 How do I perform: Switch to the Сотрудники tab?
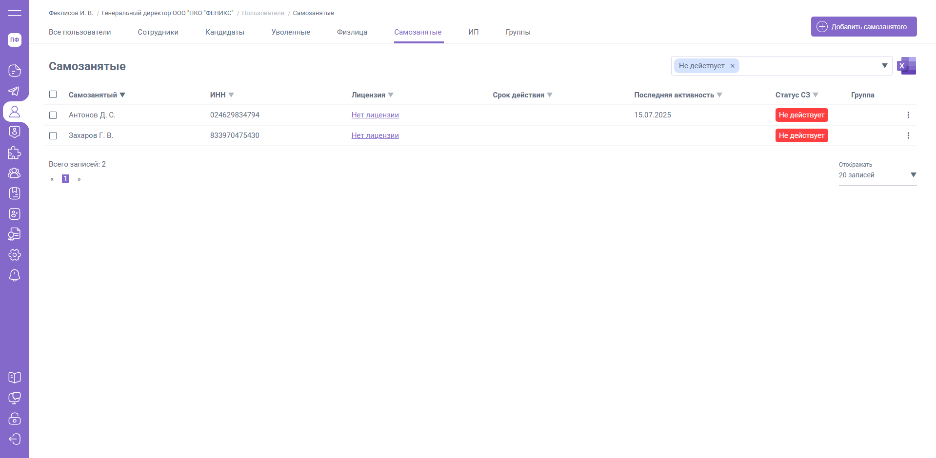coord(158,32)
